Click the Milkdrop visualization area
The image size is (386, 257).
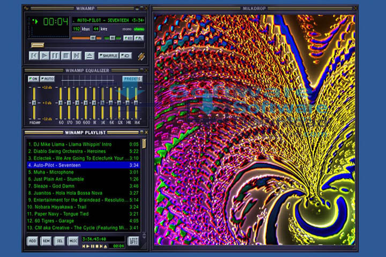point(255,130)
